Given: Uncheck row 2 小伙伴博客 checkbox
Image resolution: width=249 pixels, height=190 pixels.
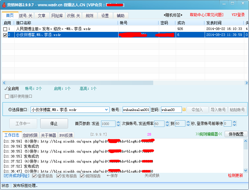Looking at the screenshot, I should [5, 35].
